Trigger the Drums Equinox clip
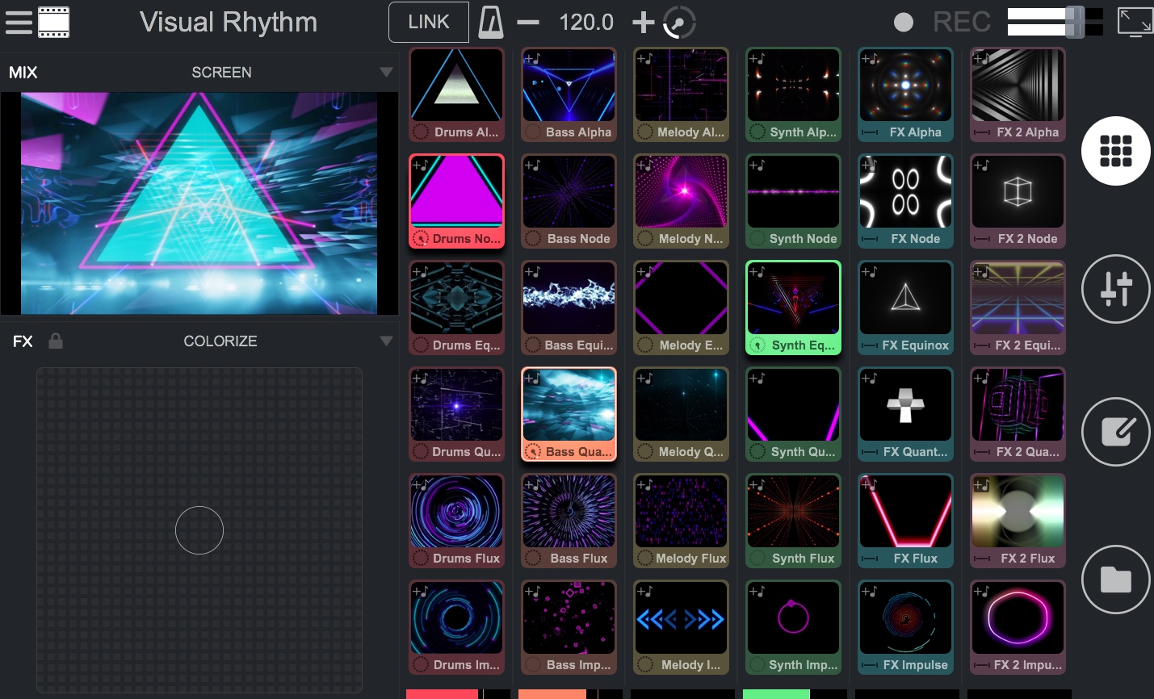The width and height of the screenshot is (1154, 699). [x=457, y=308]
